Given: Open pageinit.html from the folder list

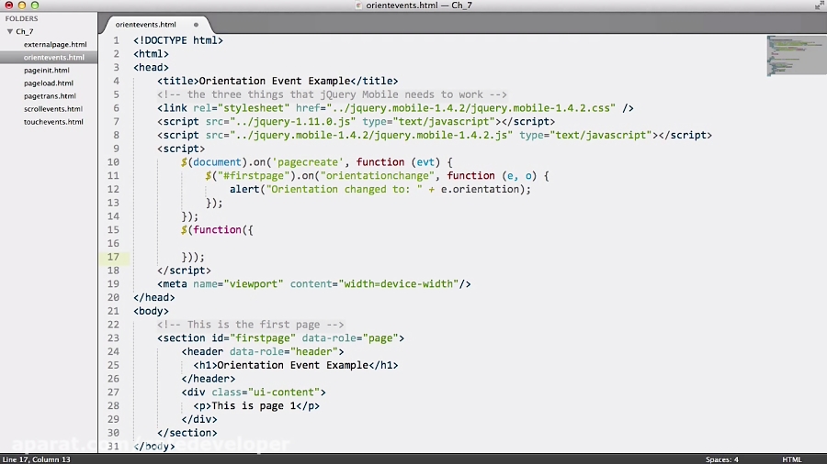Looking at the screenshot, I should pyautogui.click(x=47, y=71).
